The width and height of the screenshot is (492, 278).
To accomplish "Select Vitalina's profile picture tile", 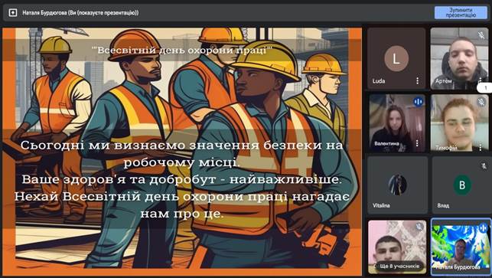I will click(397, 185).
